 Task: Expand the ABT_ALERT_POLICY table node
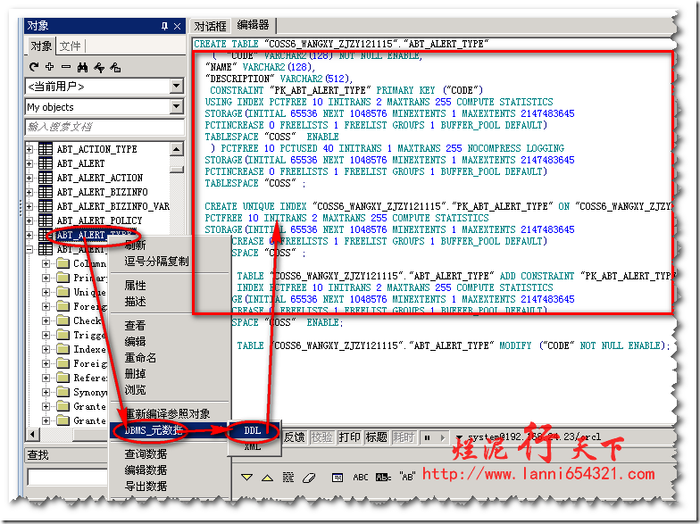click(30, 220)
